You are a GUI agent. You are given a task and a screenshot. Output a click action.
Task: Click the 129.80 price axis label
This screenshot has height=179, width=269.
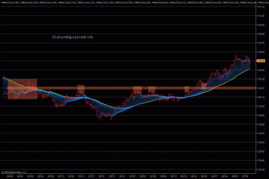tap(260, 124)
